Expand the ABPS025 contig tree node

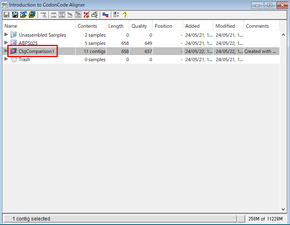pyautogui.click(x=6, y=43)
